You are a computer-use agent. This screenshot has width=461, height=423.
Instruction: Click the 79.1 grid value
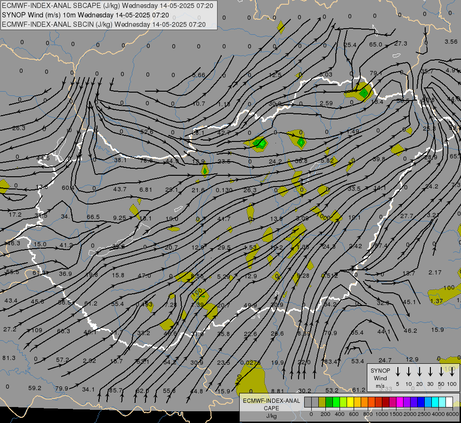point(376,73)
